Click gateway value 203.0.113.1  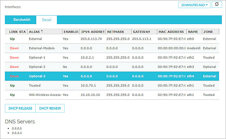[x=142, y=39]
